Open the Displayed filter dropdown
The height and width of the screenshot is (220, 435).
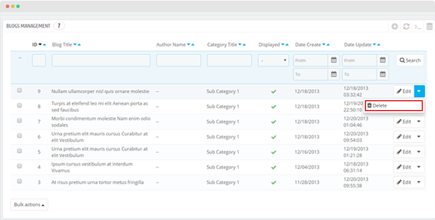point(274,60)
